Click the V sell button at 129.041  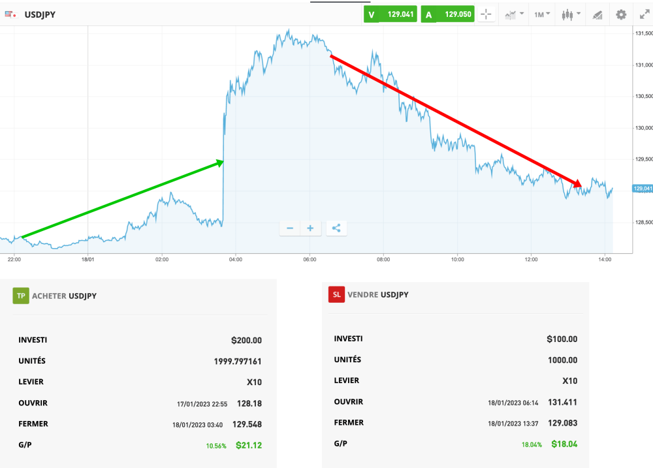390,13
